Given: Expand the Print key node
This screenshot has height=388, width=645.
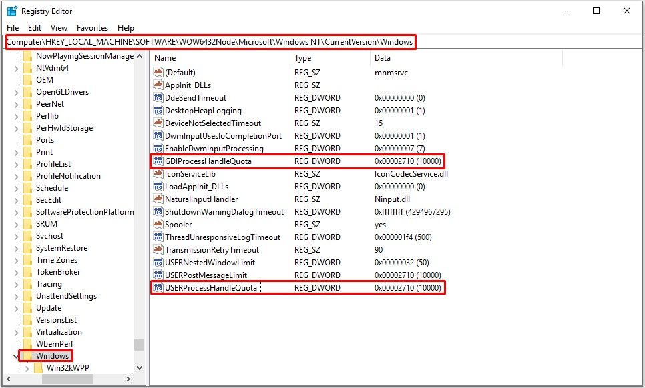Looking at the screenshot, I should click(16, 152).
